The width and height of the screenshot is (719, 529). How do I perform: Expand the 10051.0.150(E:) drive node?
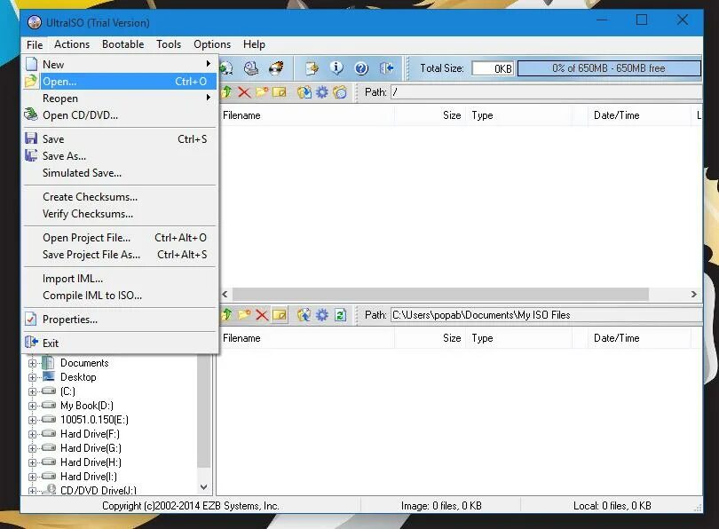point(32,420)
